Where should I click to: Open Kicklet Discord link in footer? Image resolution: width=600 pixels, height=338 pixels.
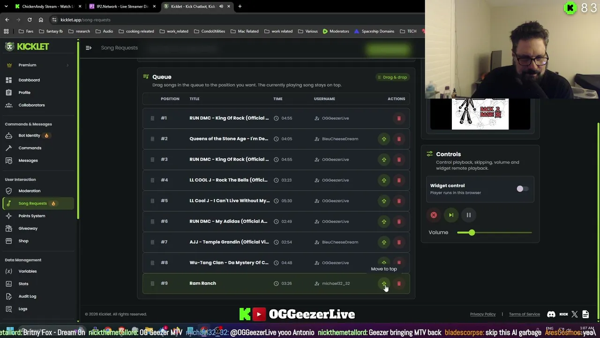point(551,314)
